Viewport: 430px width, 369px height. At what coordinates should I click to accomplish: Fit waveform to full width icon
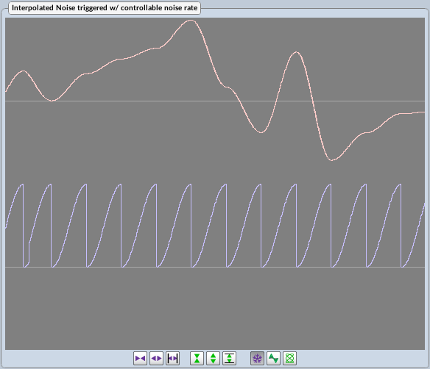click(x=173, y=358)
